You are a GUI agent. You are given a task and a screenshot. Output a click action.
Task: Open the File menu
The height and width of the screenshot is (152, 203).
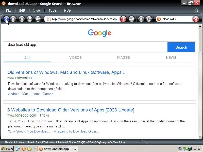pyautogui.click(x=9, y=10)
